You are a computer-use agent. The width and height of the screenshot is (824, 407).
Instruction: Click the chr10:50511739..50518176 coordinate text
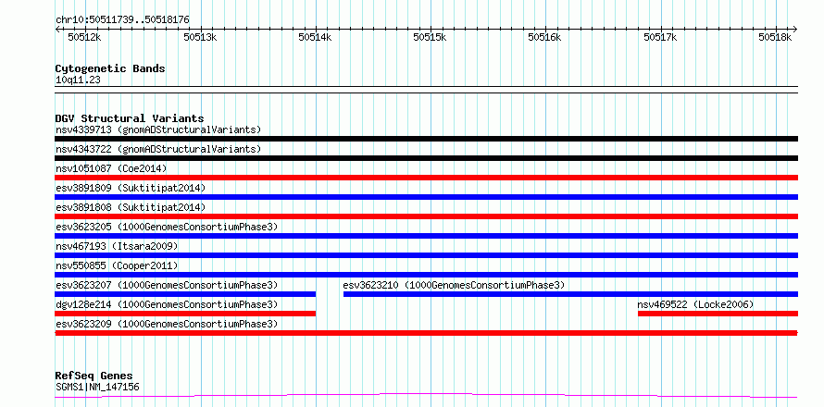pyautogui.click(x=122, y=20)
